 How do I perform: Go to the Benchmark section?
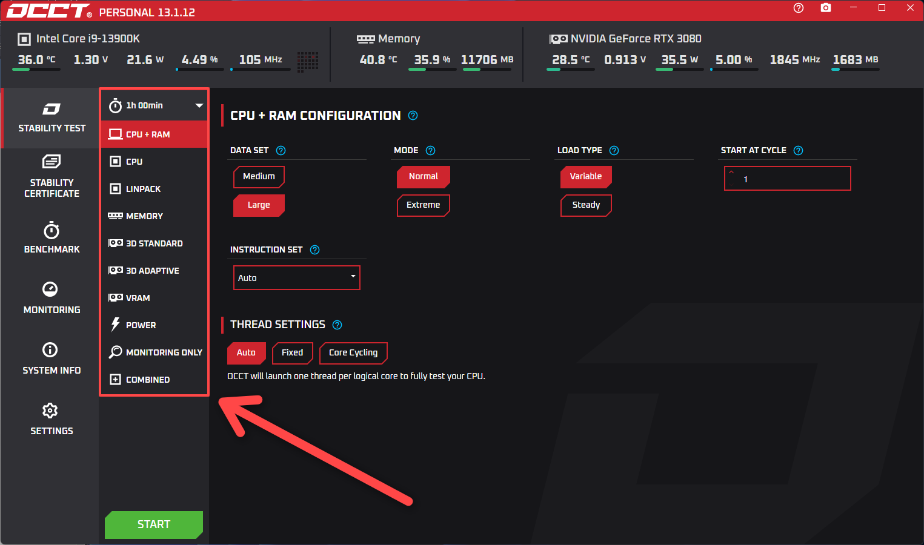click(x=52, y=237)
